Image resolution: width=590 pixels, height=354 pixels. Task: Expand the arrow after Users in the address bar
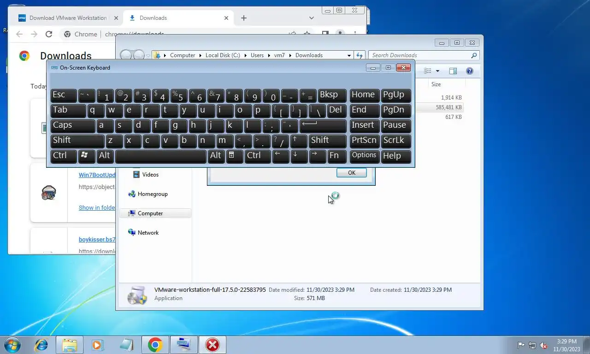(x=269, y=55)
